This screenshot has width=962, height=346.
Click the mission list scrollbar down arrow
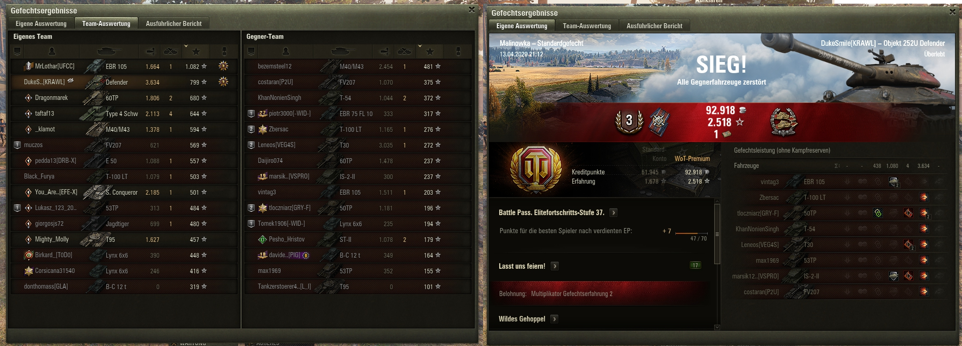point(717,327)
